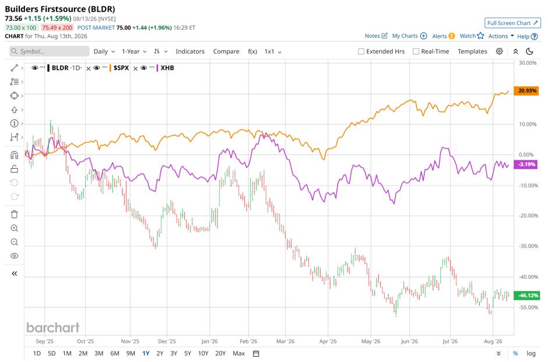Select the 1Y time range
Image resolution: width=548 pixels, height=362 pixels.
pyautogui.click(x=146, y=354)
